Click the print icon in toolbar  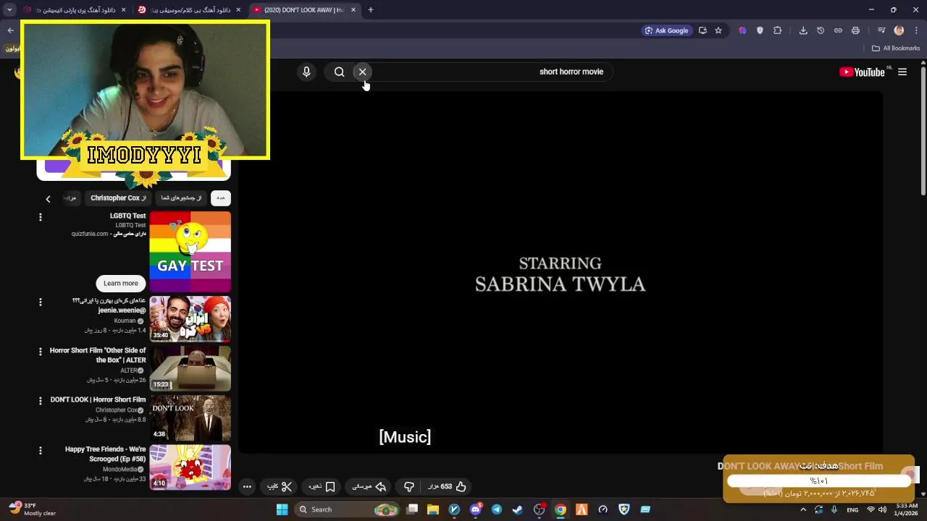click(x=855, y=30)
